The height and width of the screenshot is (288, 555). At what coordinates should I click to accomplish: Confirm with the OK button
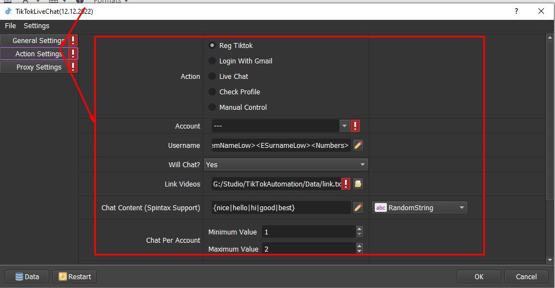click(x=479, y=276)
